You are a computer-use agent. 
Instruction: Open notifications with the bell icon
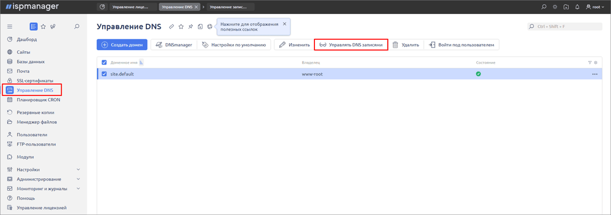click(x=577, y=7)
